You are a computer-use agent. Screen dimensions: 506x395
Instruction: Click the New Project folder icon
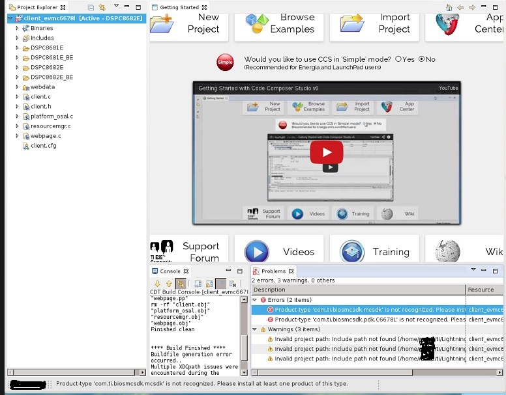tap(162, 23)
